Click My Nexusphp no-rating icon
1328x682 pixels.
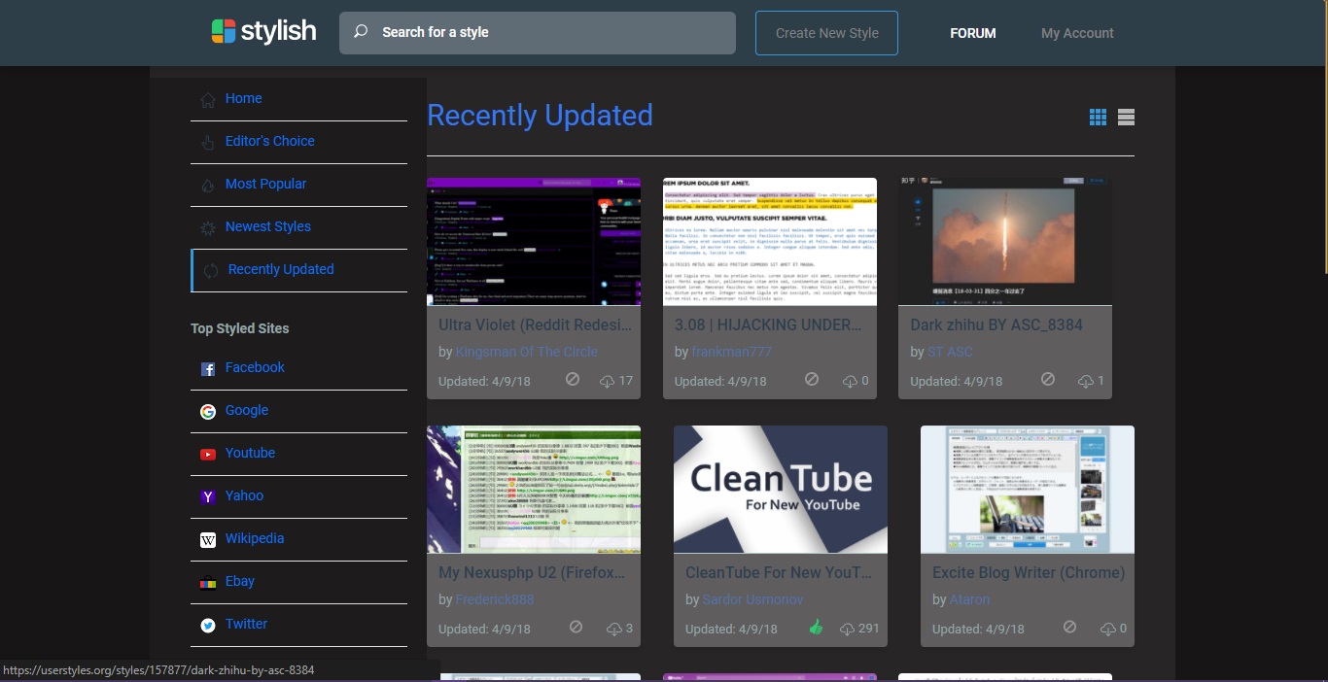(x=576, y=627)
